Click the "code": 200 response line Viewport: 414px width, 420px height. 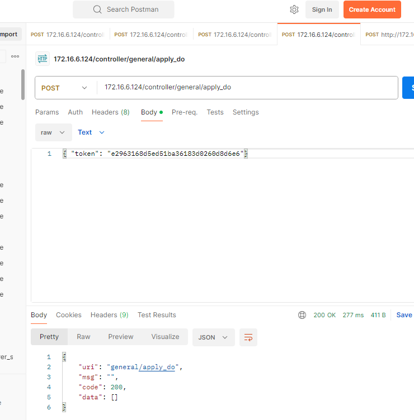(x=102, y=387)
